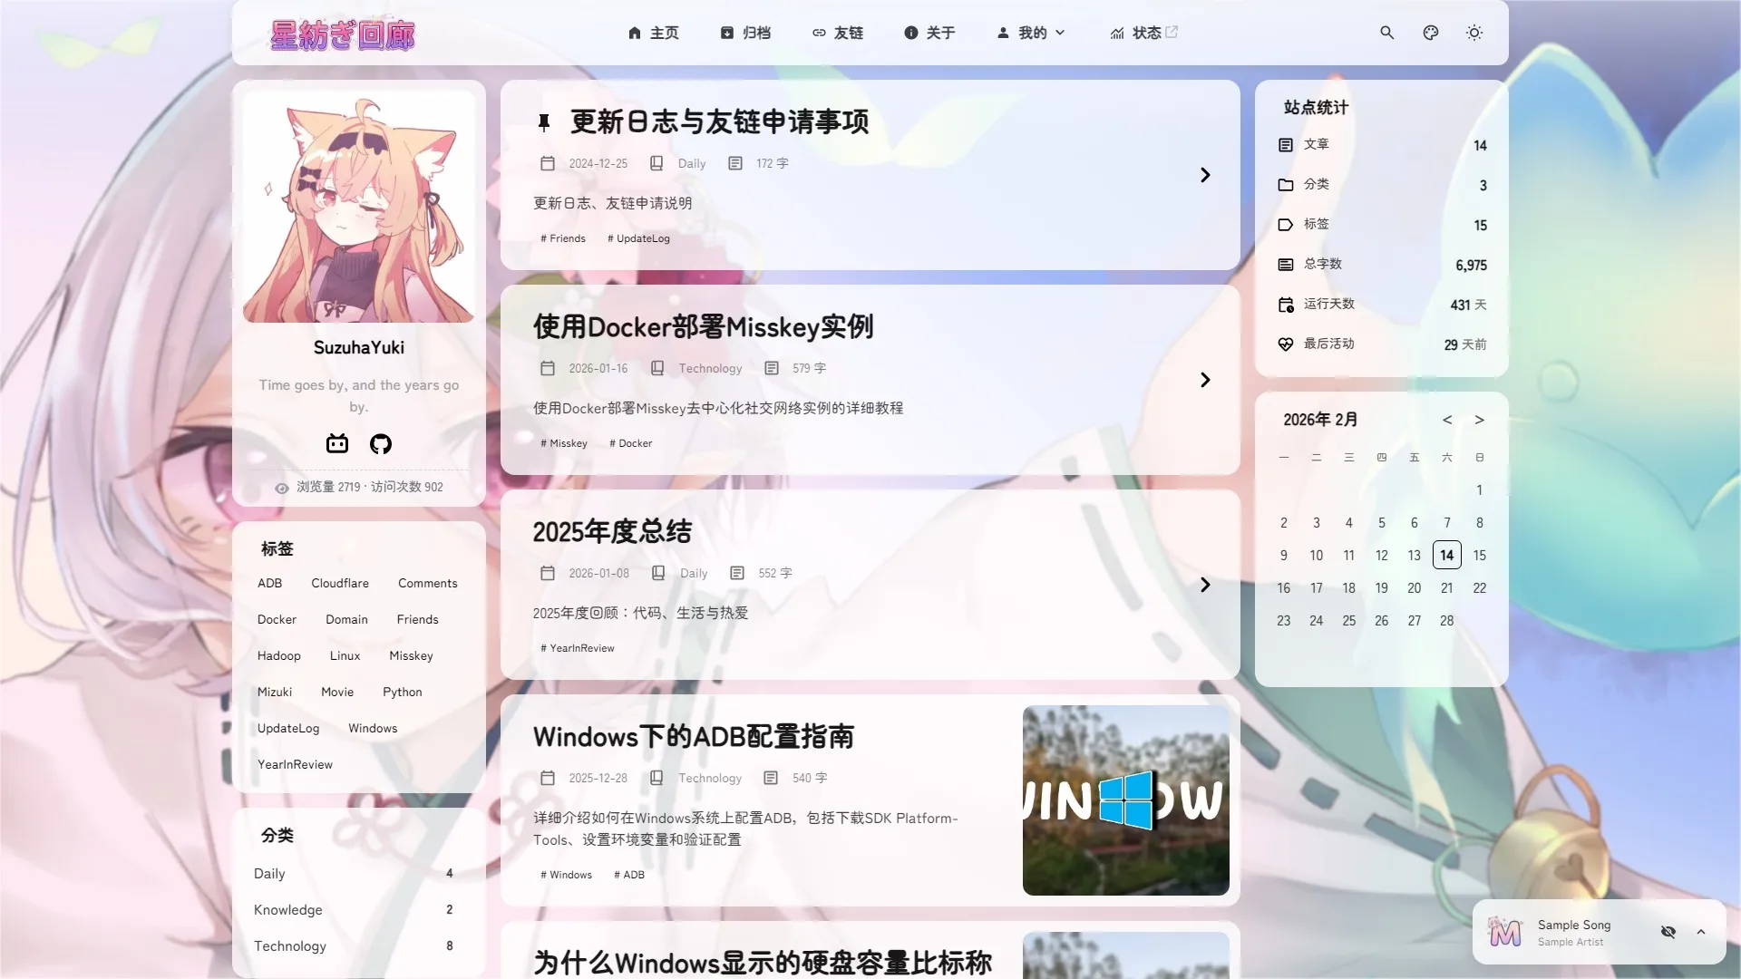Open the 关于 about menu item
Image resolution: width=1741 pixels, height=979 pixels.
(x=929, y=33)
